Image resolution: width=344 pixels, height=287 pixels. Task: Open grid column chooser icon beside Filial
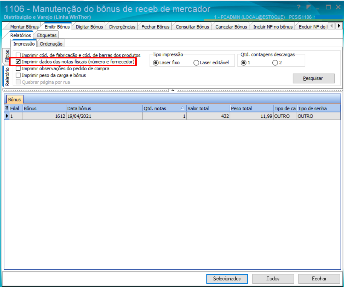(x=7, y=108)
